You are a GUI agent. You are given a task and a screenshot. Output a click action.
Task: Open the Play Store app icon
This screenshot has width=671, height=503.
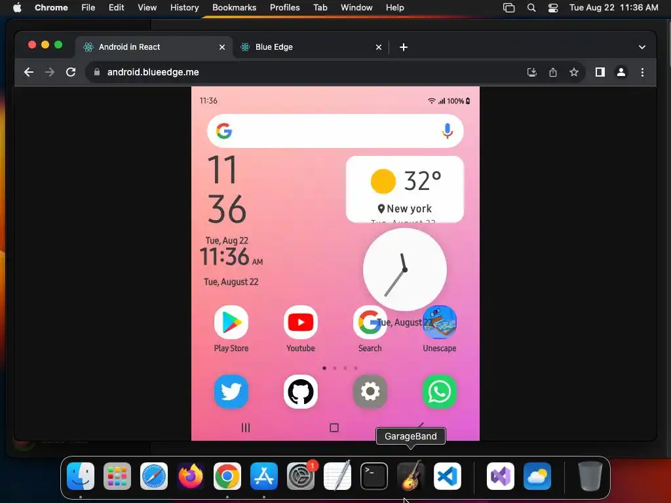pyautogui.click(x=231, y=322)
